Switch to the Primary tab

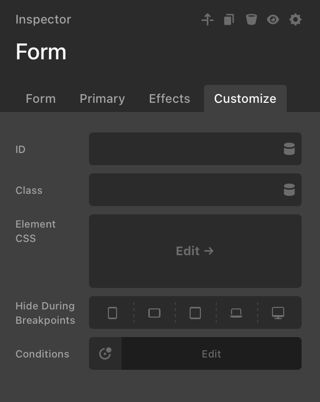(x=102, y=99)
